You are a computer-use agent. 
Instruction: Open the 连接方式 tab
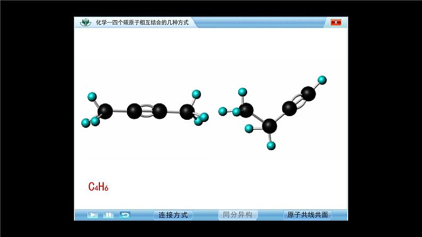[173, 215]
